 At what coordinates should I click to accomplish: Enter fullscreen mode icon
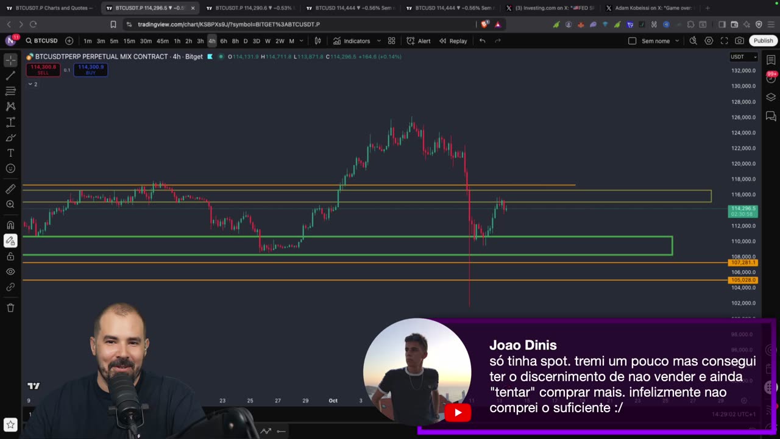click(x=724, y=41)
